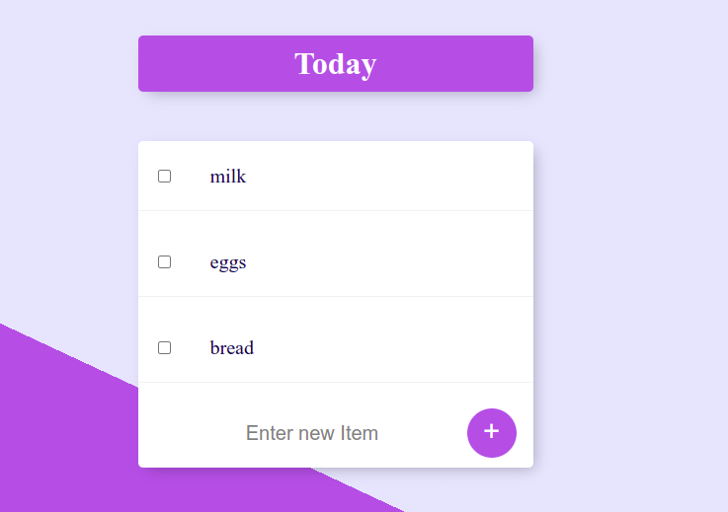
Task: Click the Today heading banner
Action: click(x=336, y=63)
